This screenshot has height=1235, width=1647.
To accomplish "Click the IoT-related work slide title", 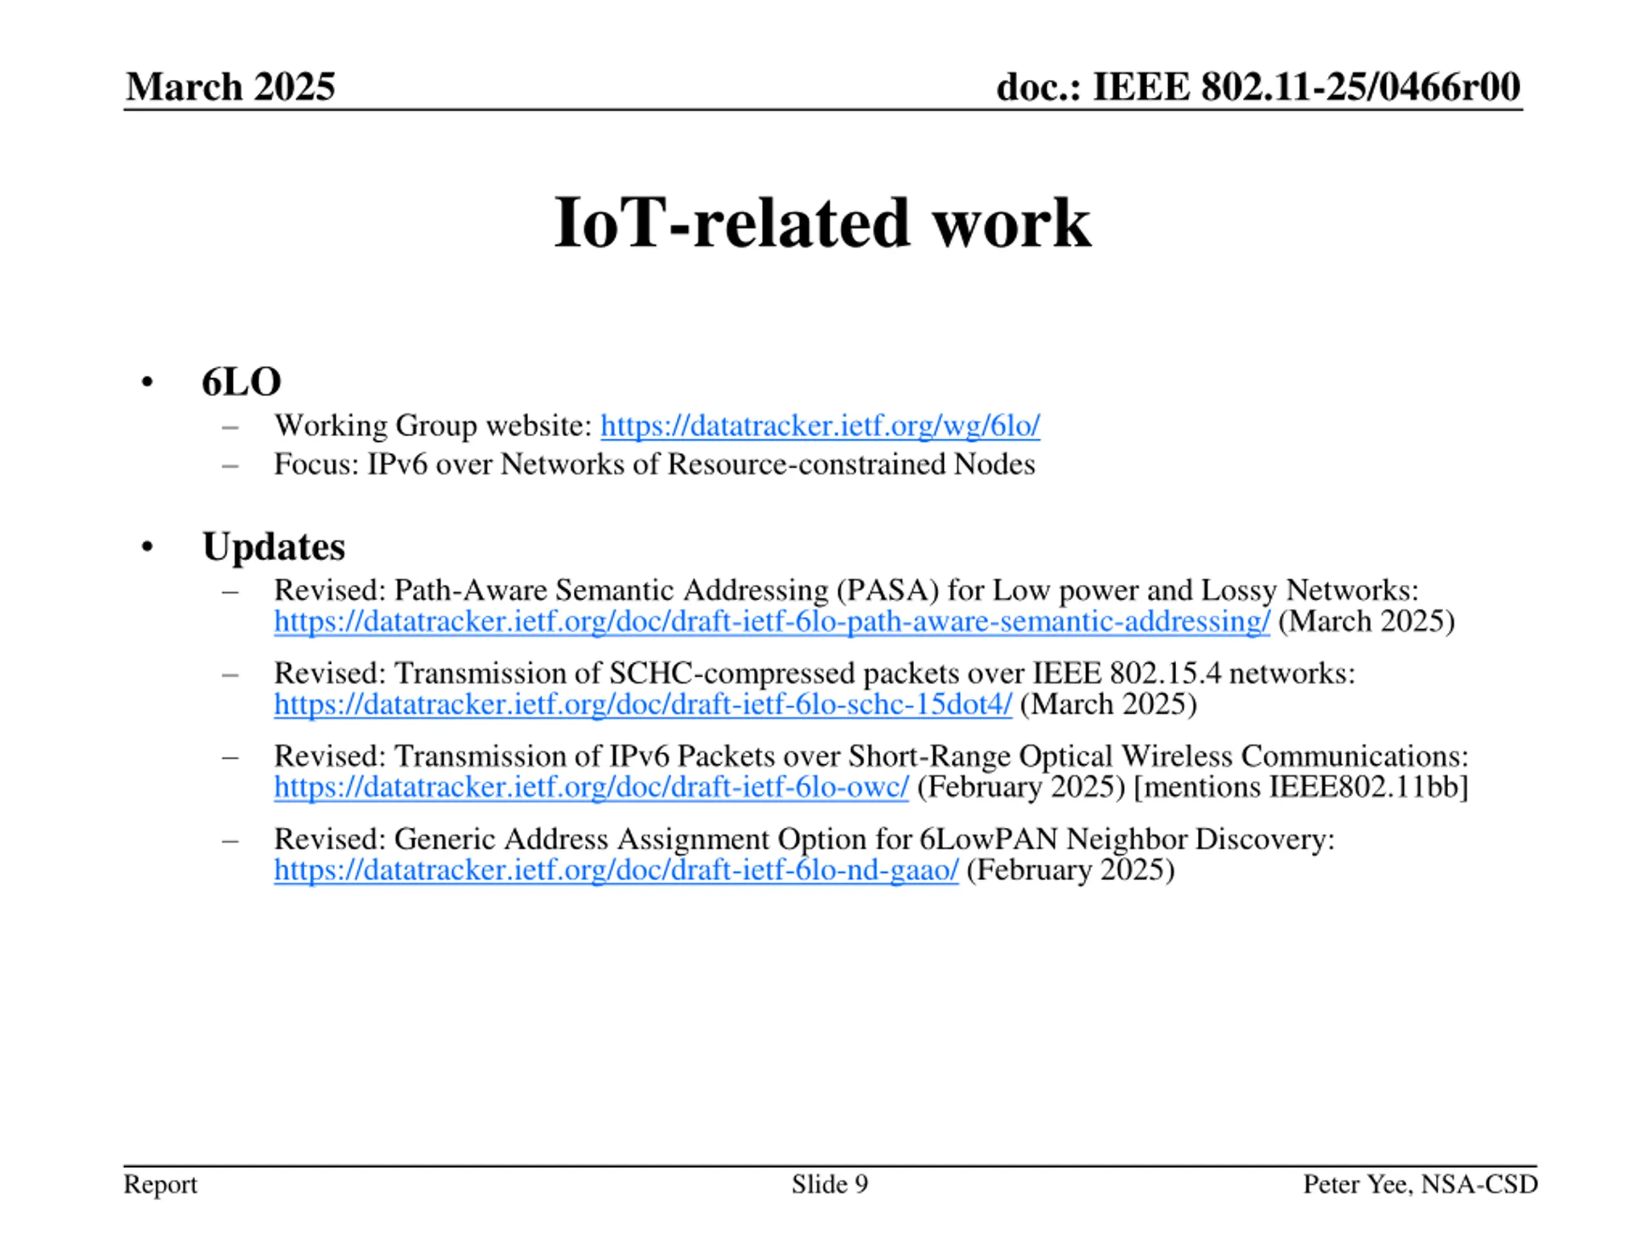I will (822, 222).
